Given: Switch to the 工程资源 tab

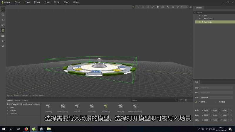Looking at the screenshot, I should click(x=10, y=100).
